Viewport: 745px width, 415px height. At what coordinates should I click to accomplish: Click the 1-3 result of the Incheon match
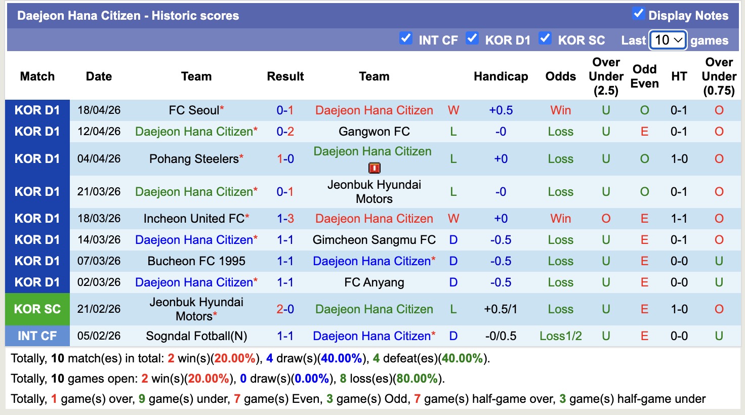(285, 218)
